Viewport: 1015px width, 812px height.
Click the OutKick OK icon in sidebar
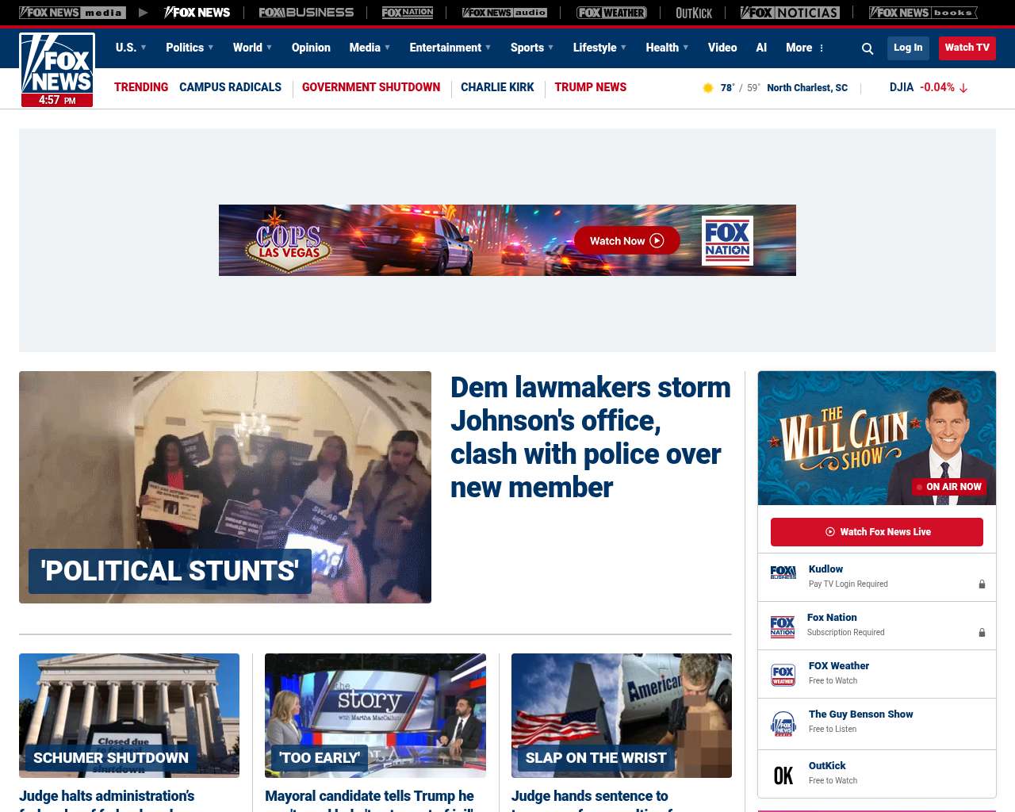click(783, 775)
